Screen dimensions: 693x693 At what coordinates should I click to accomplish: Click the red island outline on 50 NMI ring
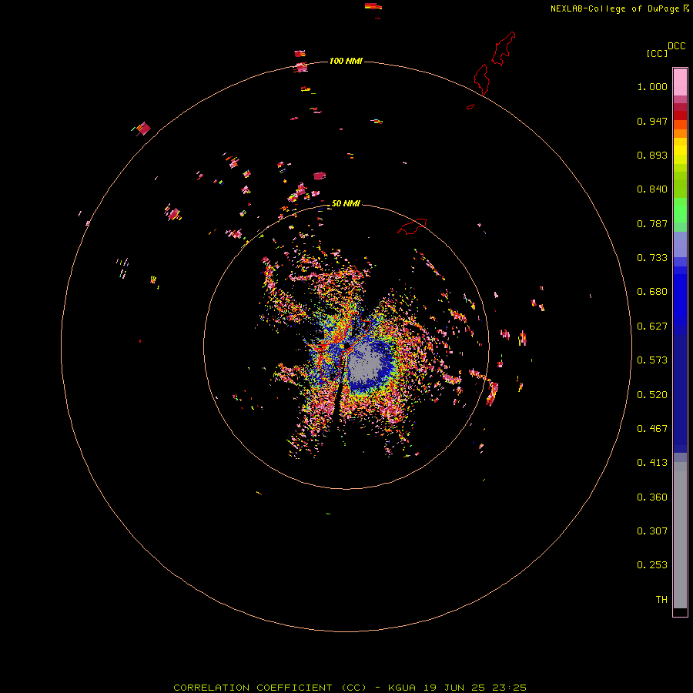[x=412, y=226]
